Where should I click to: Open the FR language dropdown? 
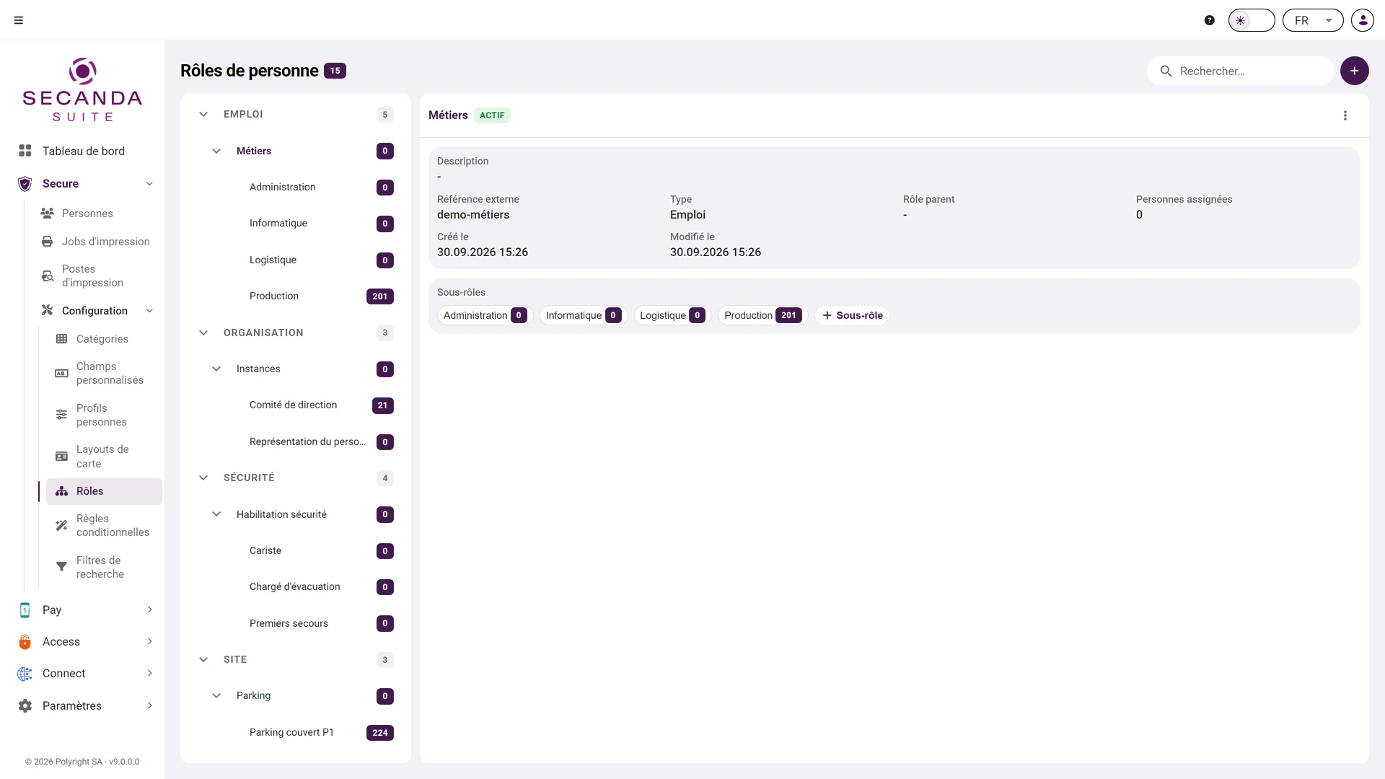[1313, 20]
